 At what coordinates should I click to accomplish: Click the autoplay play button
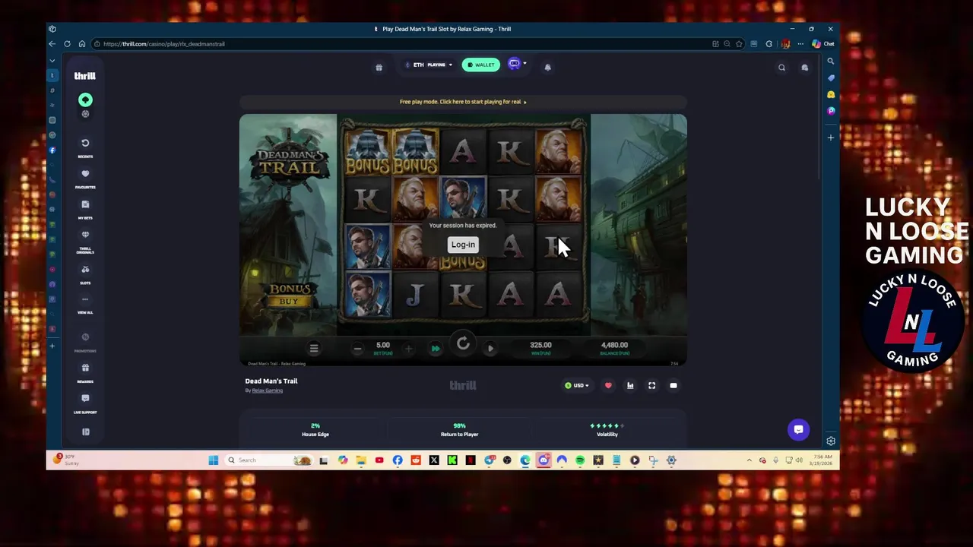coord(490,349)
